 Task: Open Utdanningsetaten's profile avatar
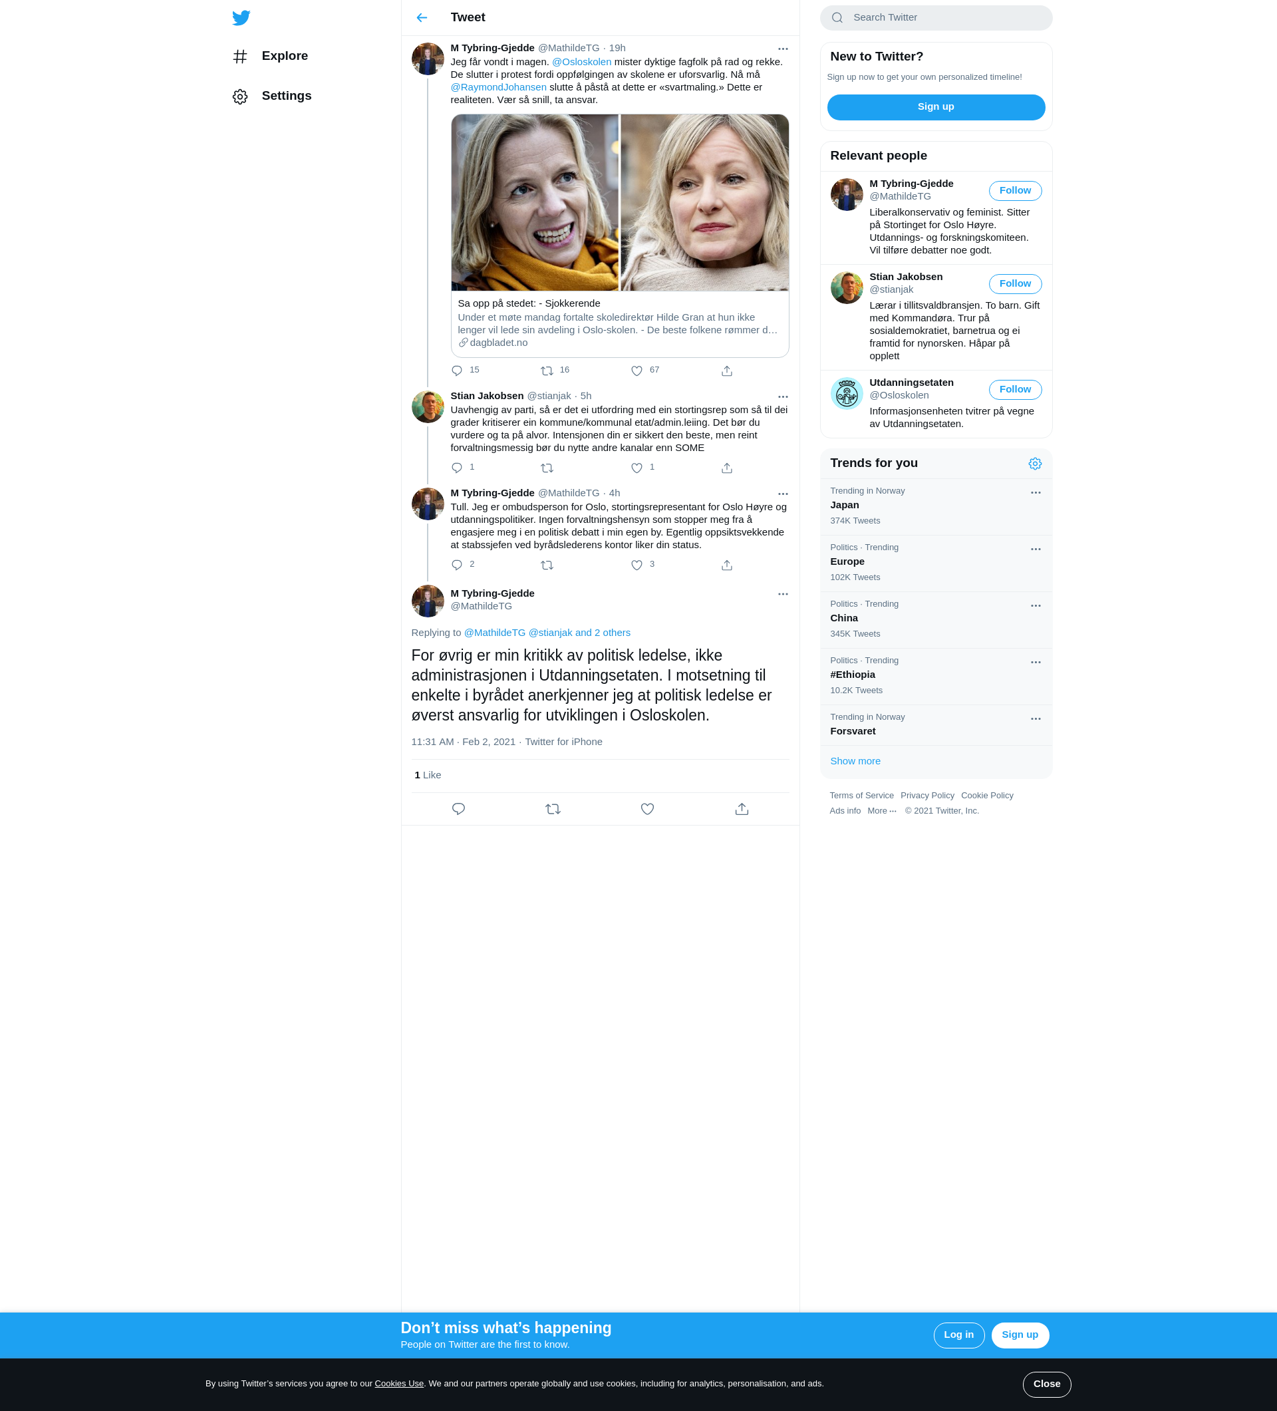point(846,393)
